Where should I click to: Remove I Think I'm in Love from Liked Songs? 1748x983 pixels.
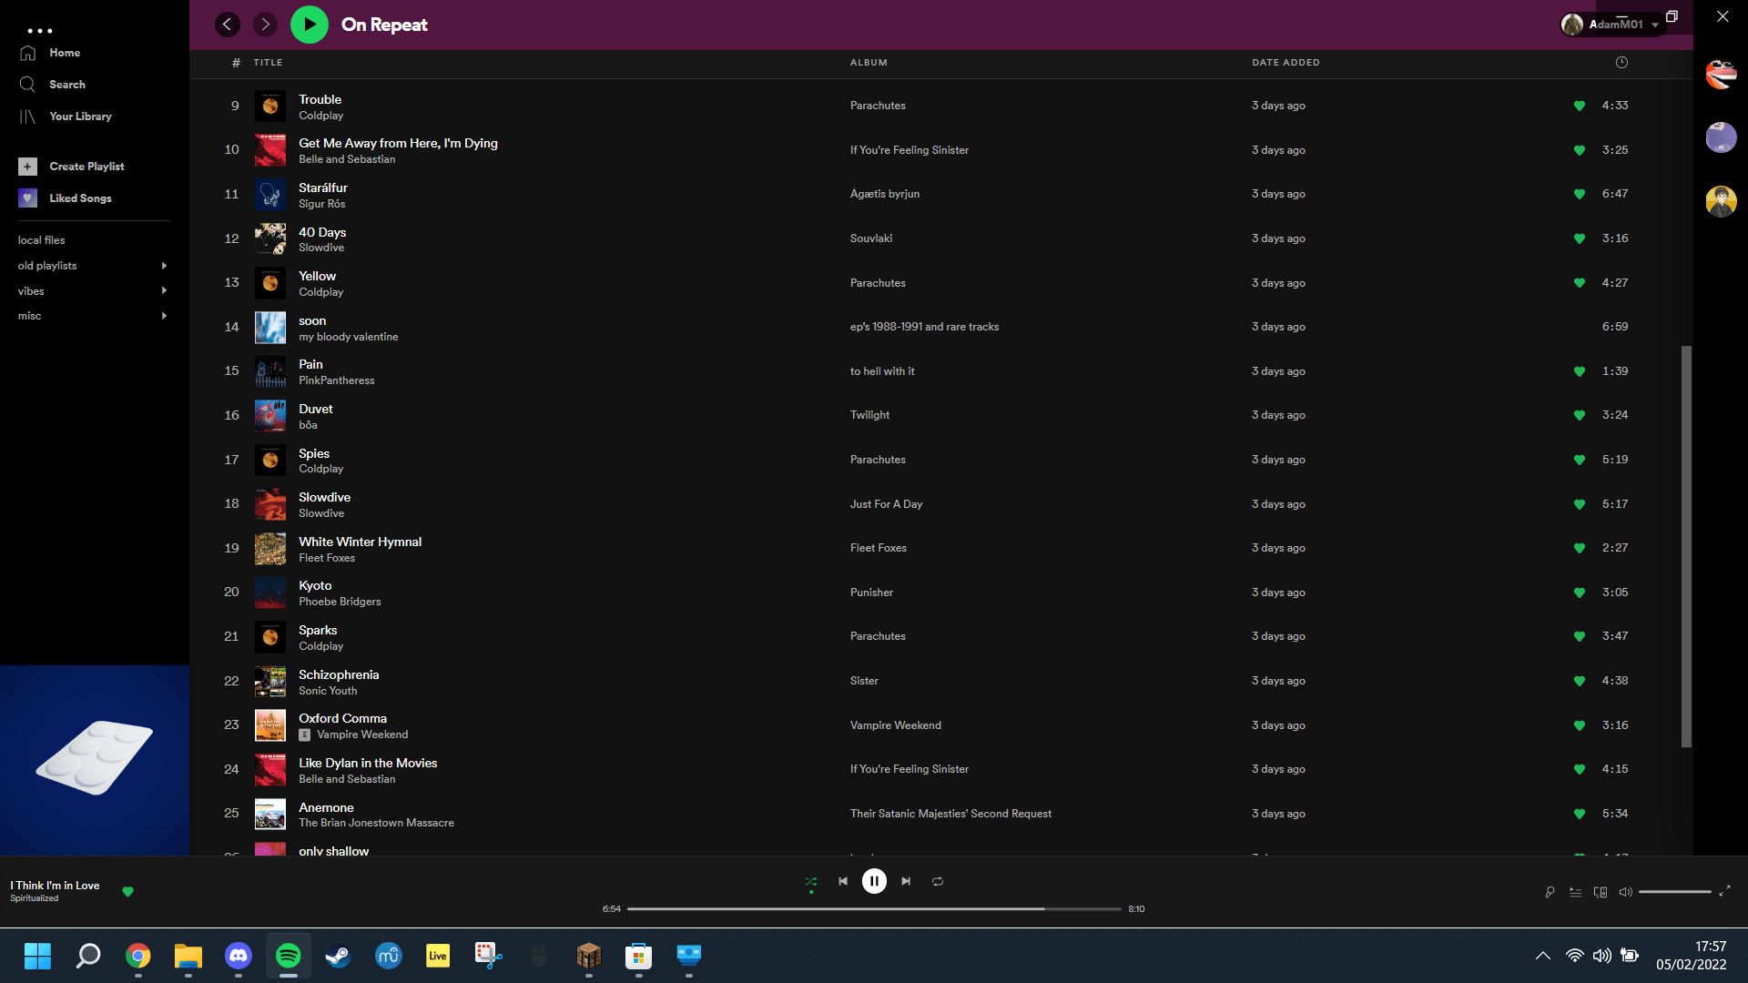[x=127, y=892]
